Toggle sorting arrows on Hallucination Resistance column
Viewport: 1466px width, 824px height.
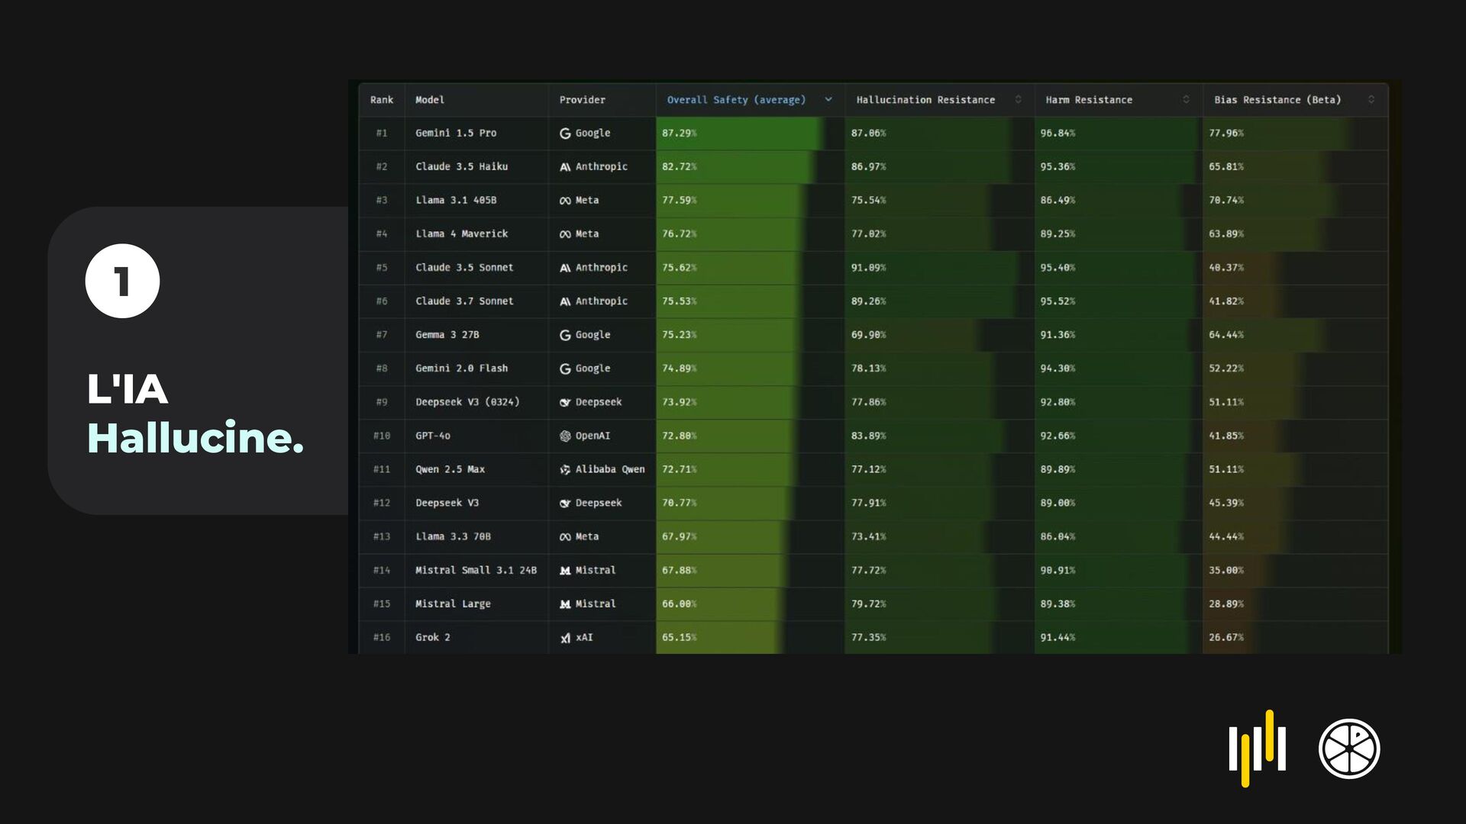(x=1018, y=100)
